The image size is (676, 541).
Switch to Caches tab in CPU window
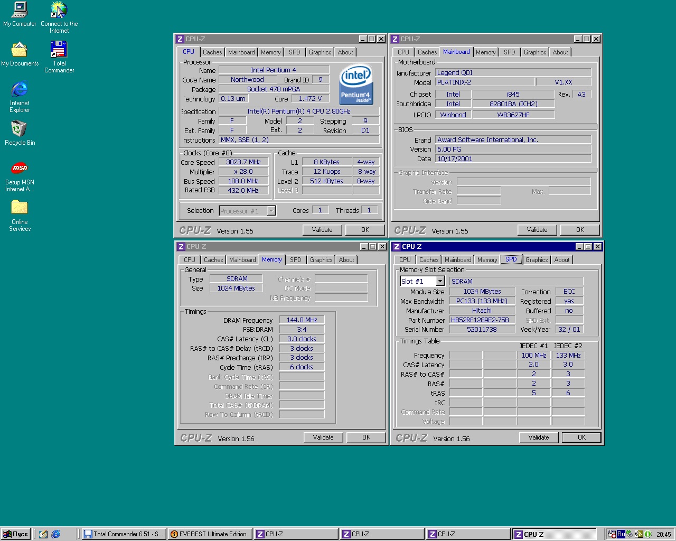(212, 52)
